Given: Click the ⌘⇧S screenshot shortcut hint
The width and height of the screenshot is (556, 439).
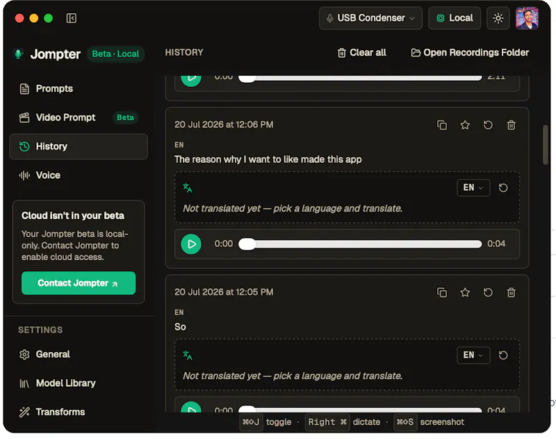Looking at the screenshot, I should (x=429, y=422).
